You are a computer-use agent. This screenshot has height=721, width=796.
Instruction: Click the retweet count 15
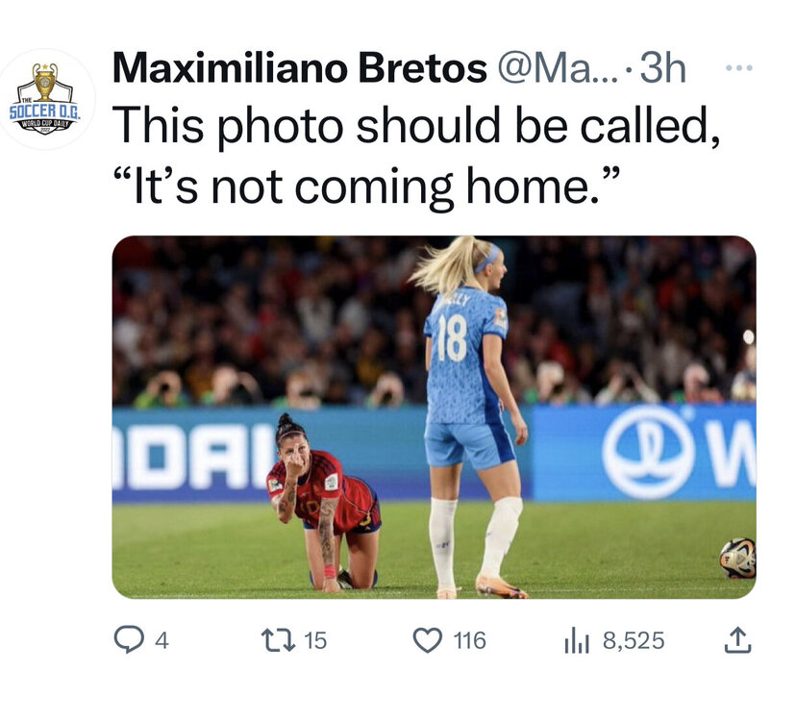click(315, 640)
